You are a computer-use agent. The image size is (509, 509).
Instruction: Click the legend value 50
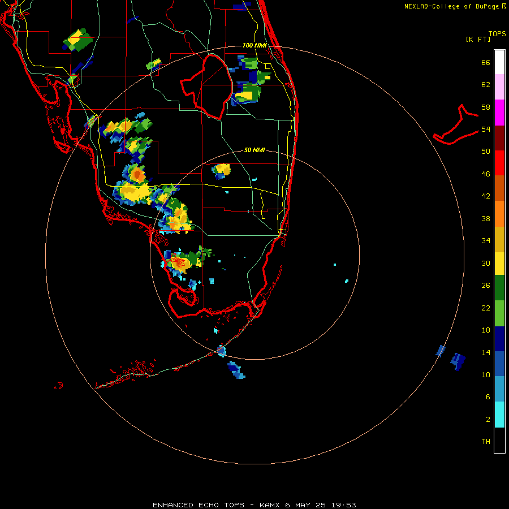486,152
